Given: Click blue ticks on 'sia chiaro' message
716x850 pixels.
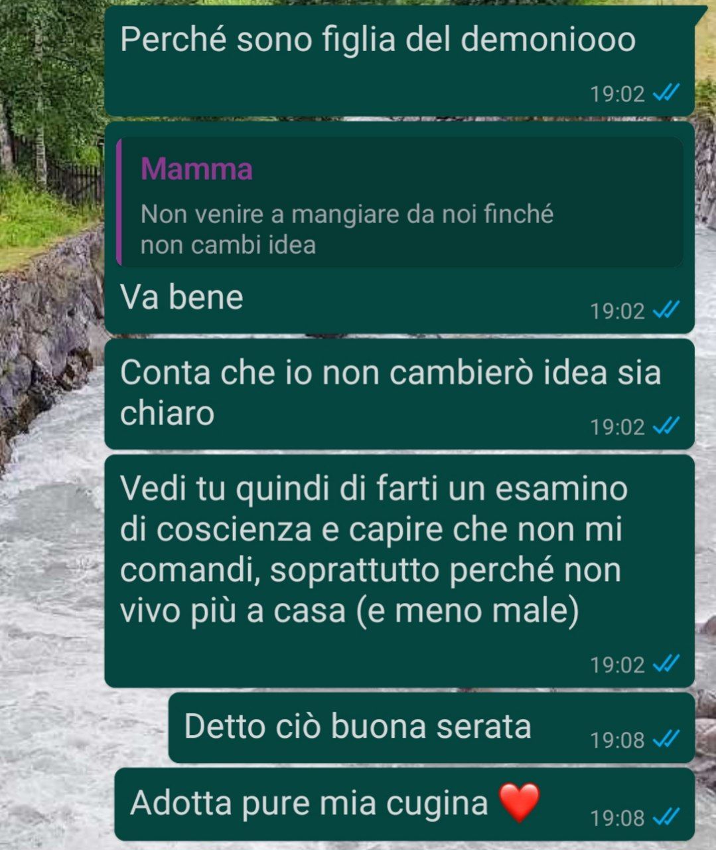Looking at the screenshot, I should tap(666, 426).
